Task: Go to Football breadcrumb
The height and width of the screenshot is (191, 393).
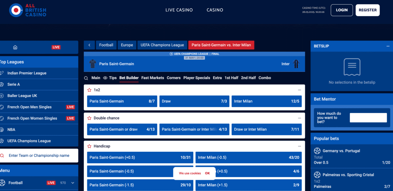Action: 106,45
